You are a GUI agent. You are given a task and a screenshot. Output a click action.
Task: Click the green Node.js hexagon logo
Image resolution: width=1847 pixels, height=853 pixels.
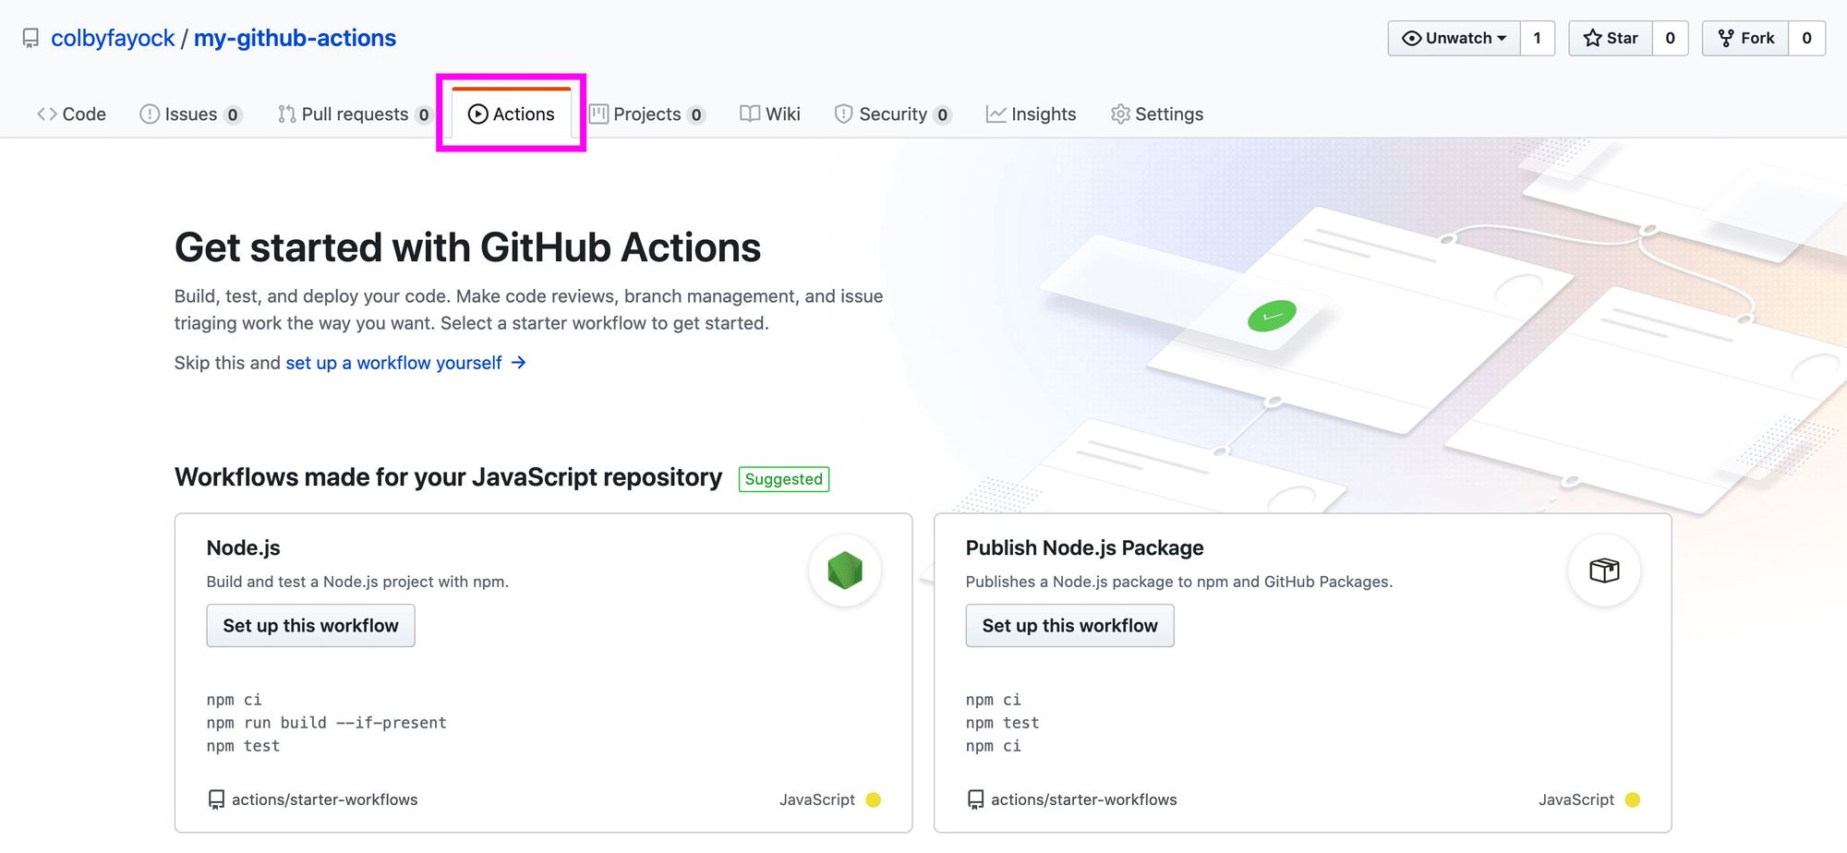[x=845, y=571]
